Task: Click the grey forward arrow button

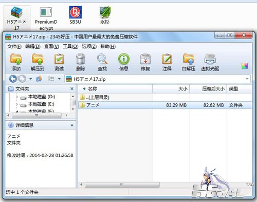Action: click(22, 79)
